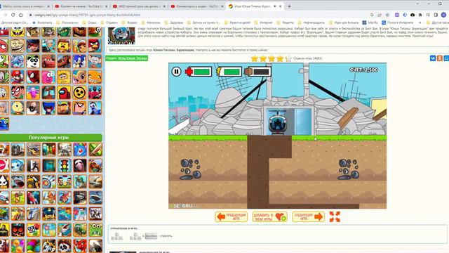Open the Ladybug games thumbnail
The height and width of the screenshot is (253, 449).
(33, 46)
